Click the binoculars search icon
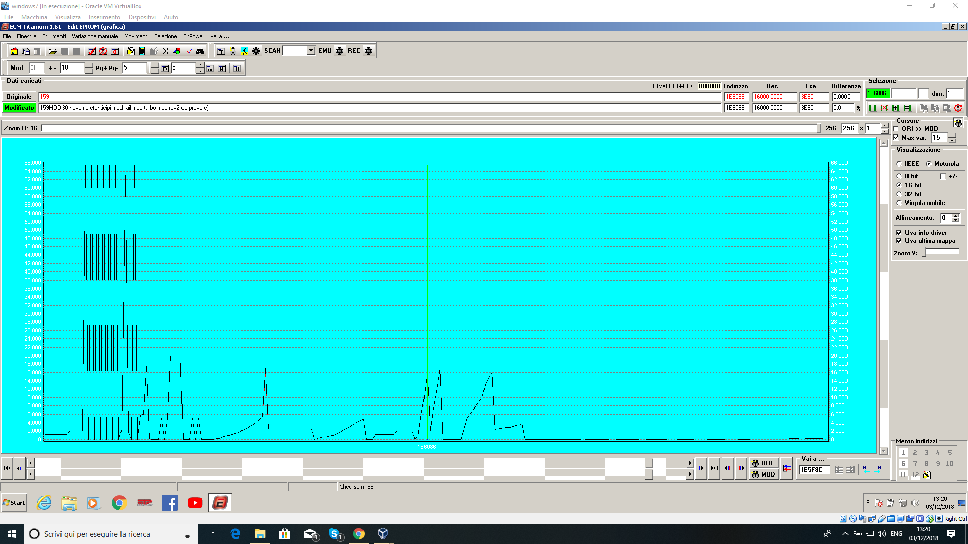 point(200,51)
